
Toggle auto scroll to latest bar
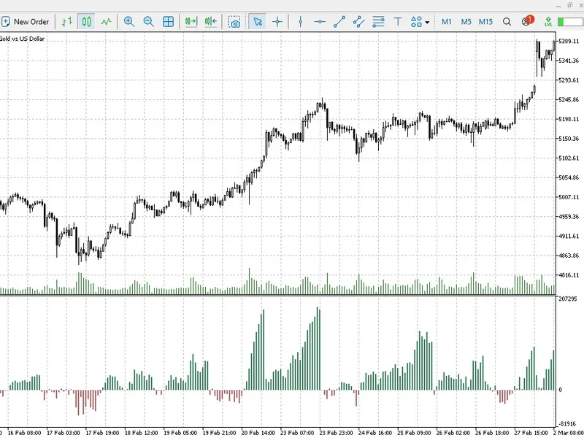click(191, 22)
